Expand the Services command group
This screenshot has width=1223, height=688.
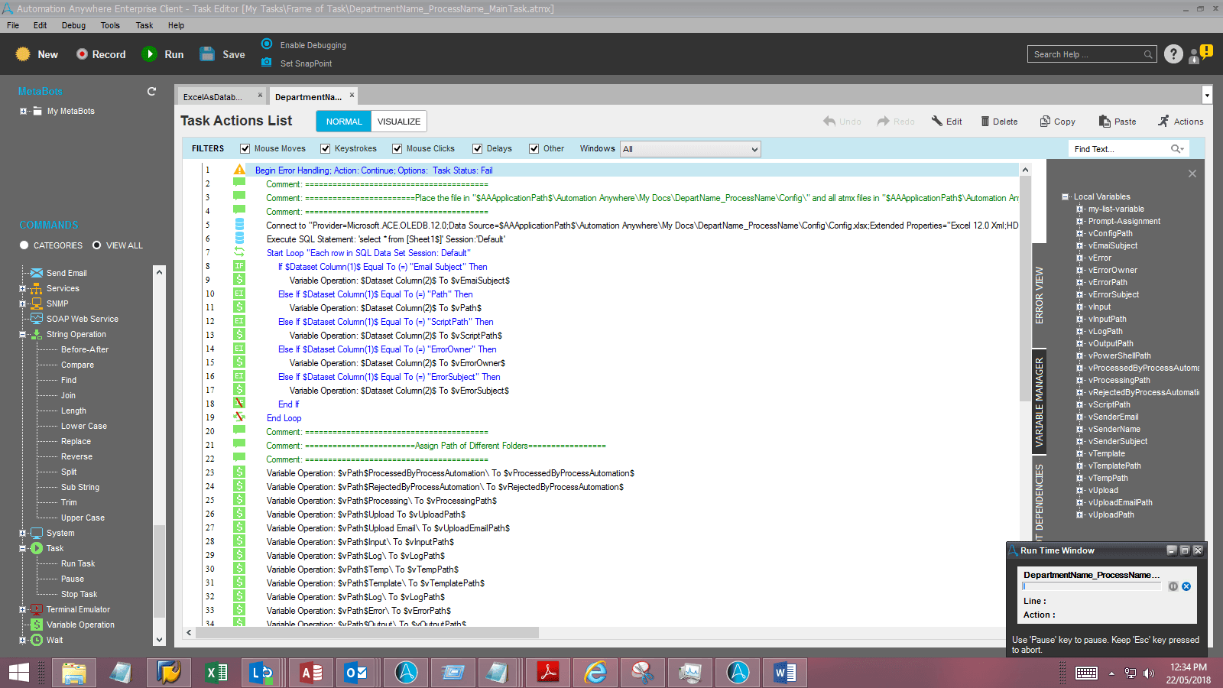pos(23,288)
